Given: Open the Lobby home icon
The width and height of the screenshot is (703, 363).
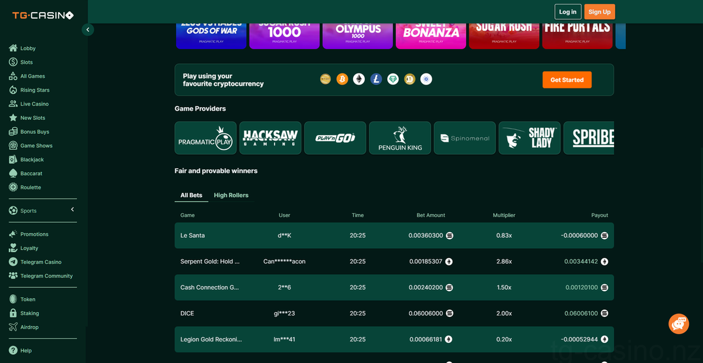Looking at the screenshot, I should (x=13, y=48).
